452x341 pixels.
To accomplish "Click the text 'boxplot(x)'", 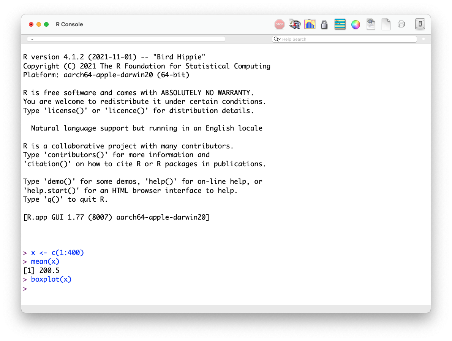I will point(51,279).
